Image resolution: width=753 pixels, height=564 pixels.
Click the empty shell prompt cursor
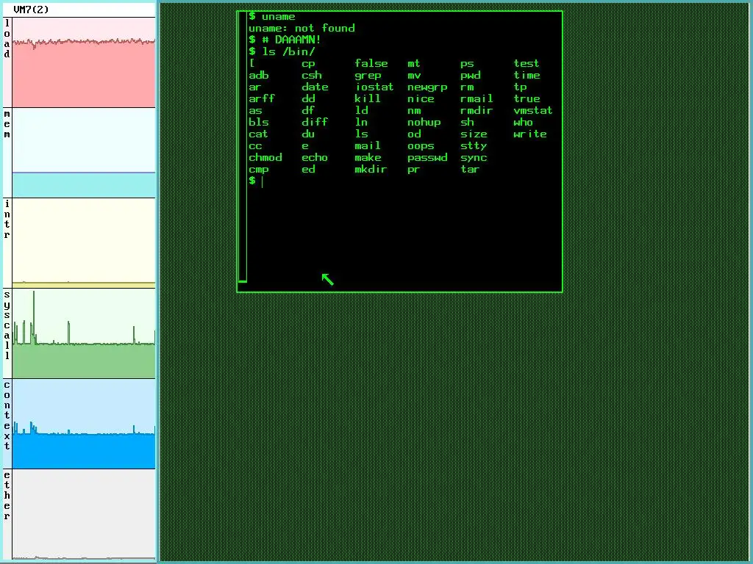263,181
